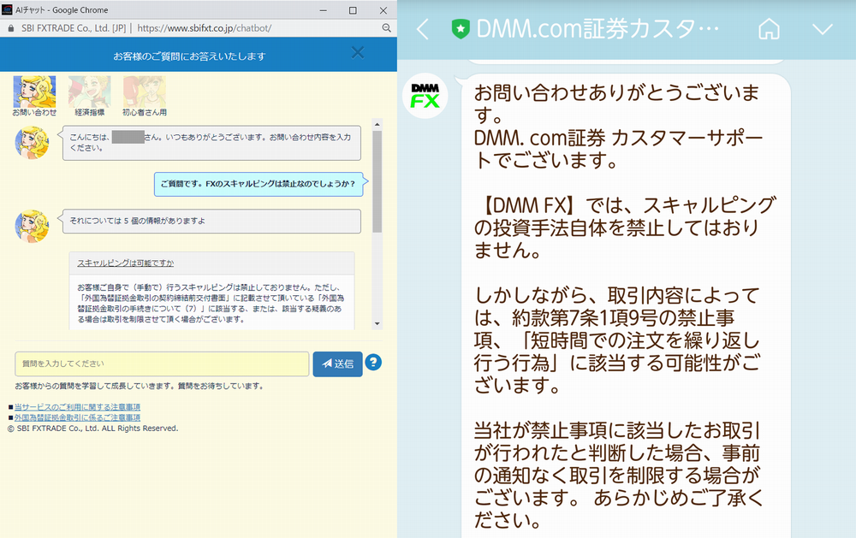Click the padlock site security icon
This screenshot has height=538, width=856.
(11, 28)
